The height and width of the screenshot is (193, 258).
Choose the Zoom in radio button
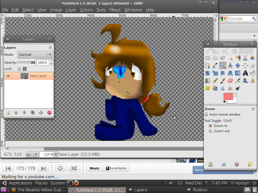click(210, 126)
